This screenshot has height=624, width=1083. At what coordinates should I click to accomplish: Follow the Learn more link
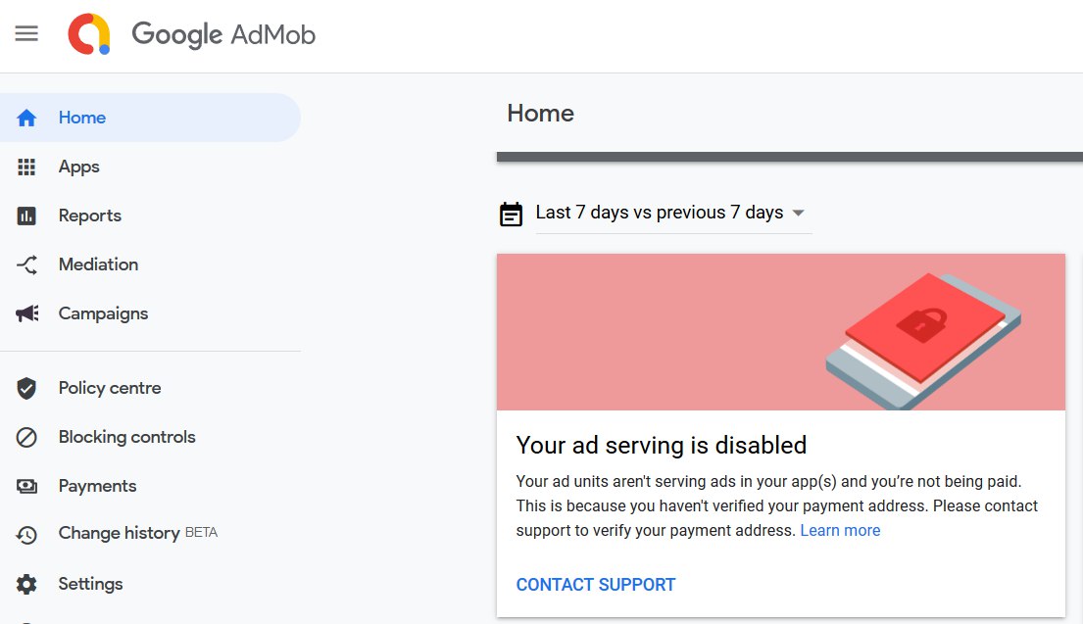pyautogui.click(x=840, y=530)
